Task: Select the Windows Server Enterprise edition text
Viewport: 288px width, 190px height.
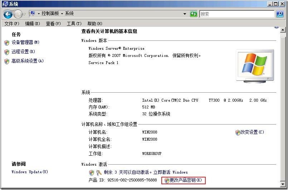Action: tap(116, 48)
